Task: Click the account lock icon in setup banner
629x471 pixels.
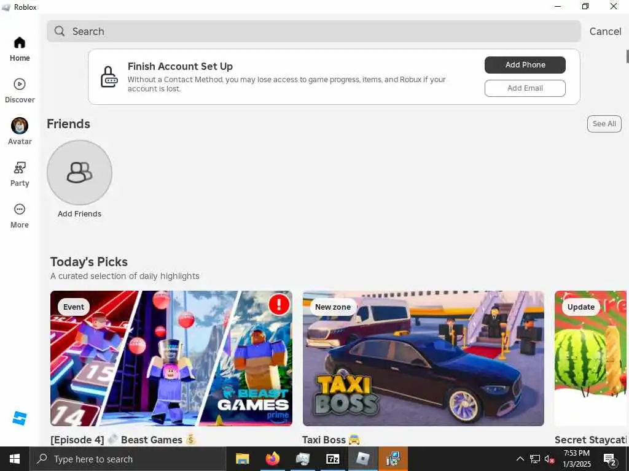Action: 109,77
